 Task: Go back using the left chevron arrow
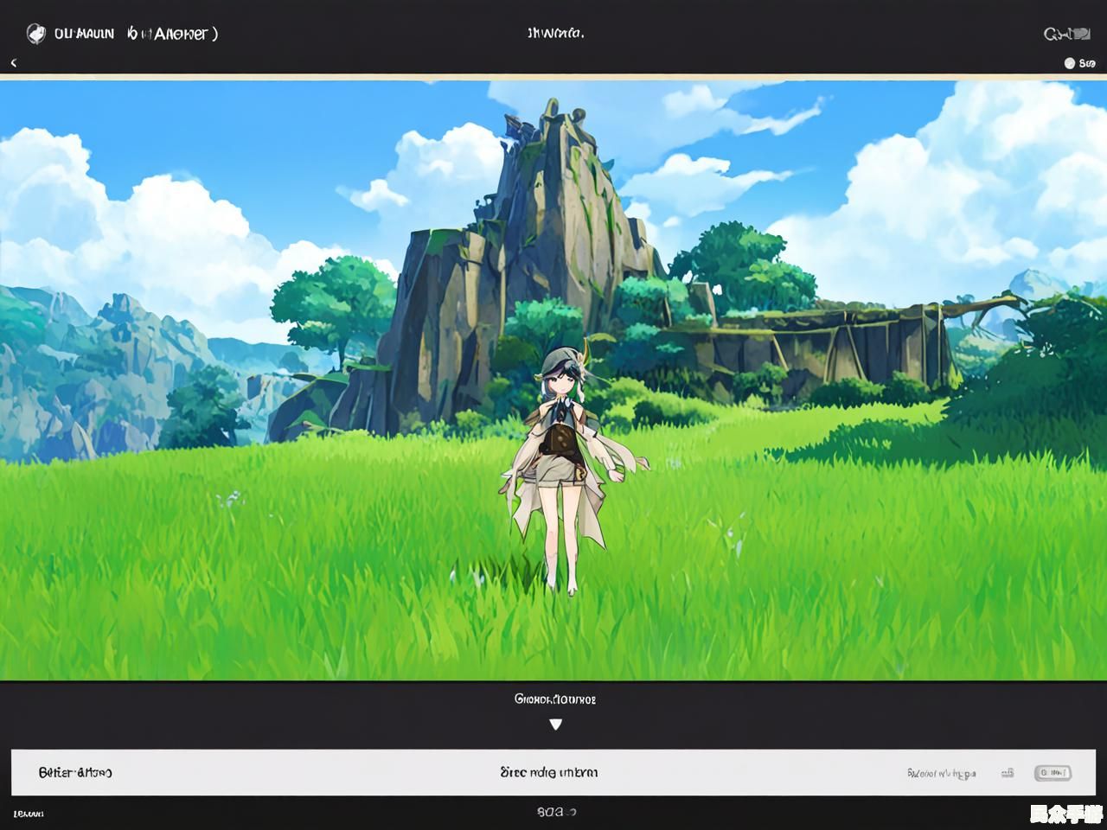tap(14, 63)
